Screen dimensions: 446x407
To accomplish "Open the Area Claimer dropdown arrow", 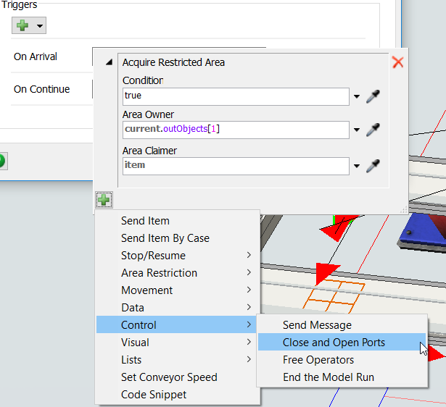I will [357, 167].
